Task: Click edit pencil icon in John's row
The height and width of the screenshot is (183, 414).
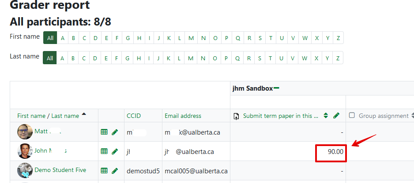Action: click(115, 151)
